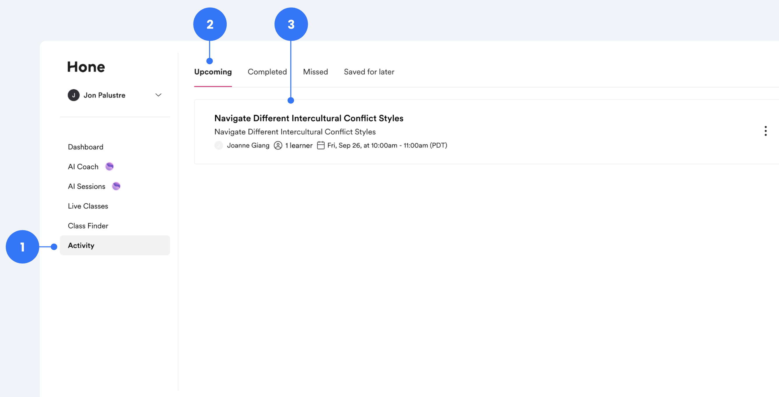Click the purple orb beside AI Coach
Screen dimensions: 779x397
pyautogui.click(x=109, y=166)
